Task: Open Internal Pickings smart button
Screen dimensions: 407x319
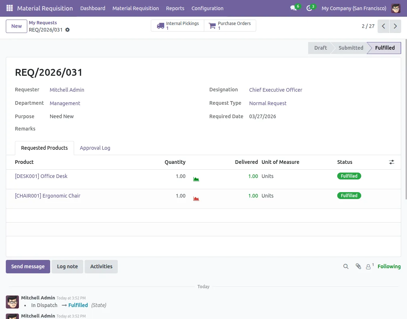Action: 178,26
